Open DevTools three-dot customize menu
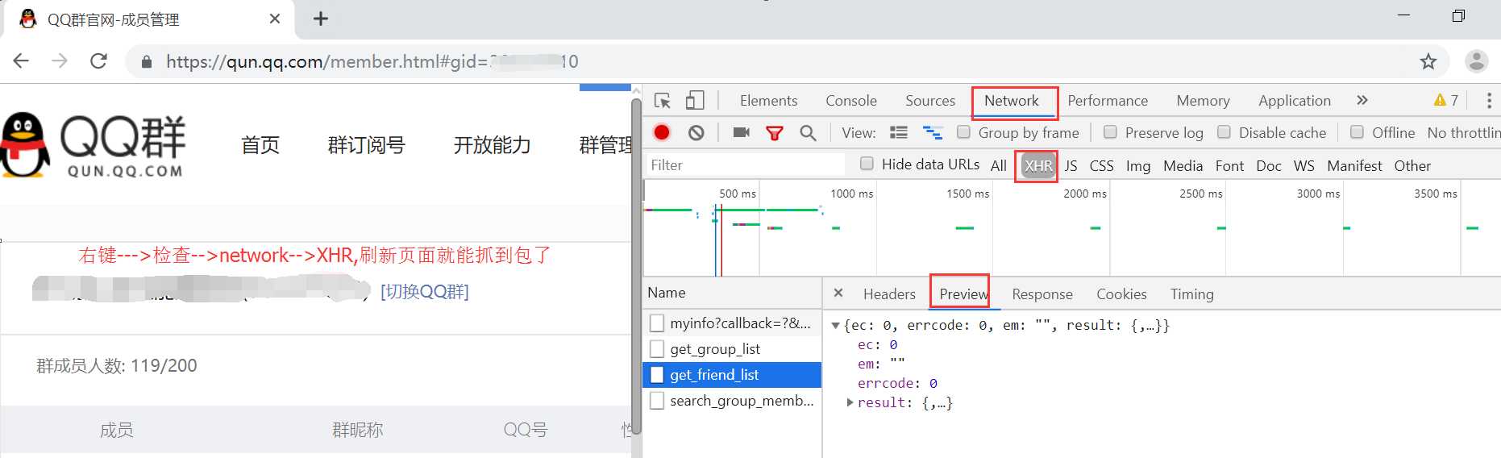1501x458 pixels. (x=1489, y=101)
